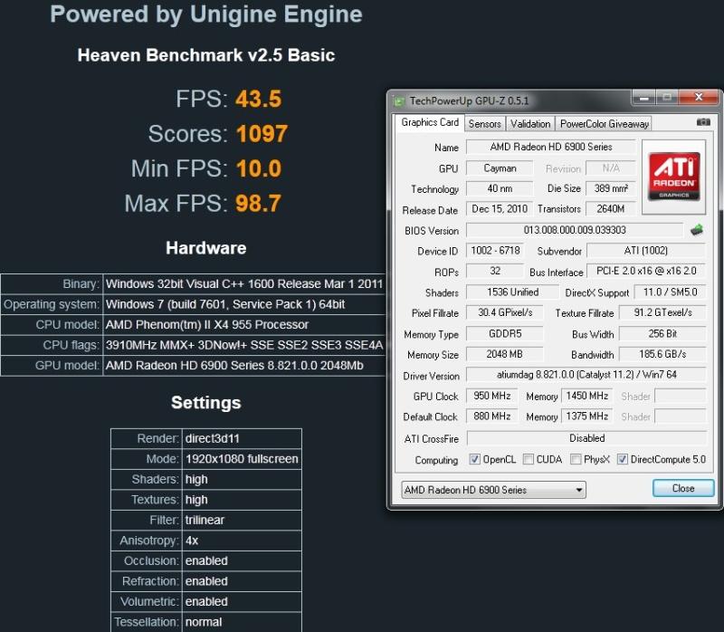Click the Max FPS value 98.7
The width and height of the screenshot is (724, 632).
(258, 204)
